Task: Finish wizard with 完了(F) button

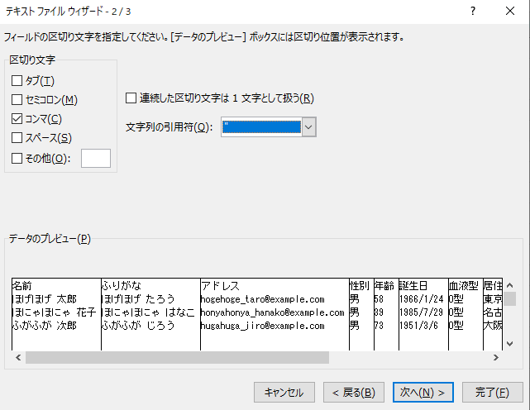Action: tap(493, 393)
